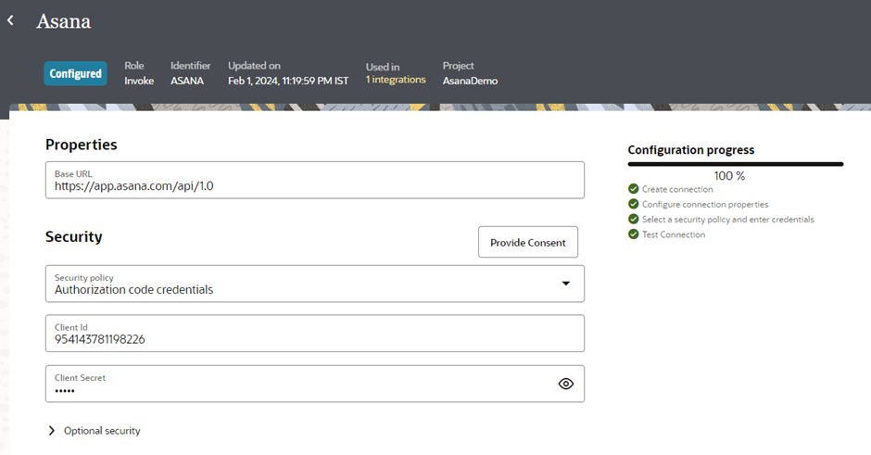Click the configuration progress bar
871x455 pixels.
point(736,164)
